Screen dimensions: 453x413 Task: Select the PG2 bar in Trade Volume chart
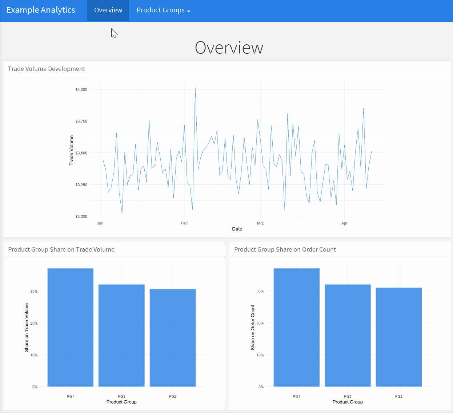[173, 337]
